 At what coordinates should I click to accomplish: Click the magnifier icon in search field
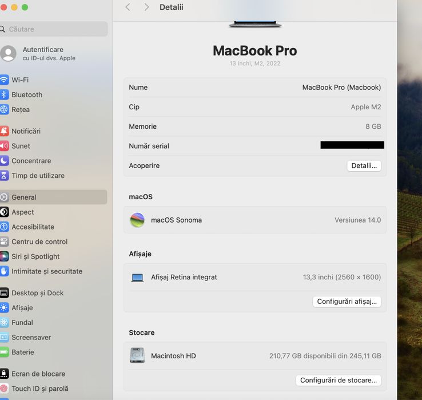click(x=2, y=29)
